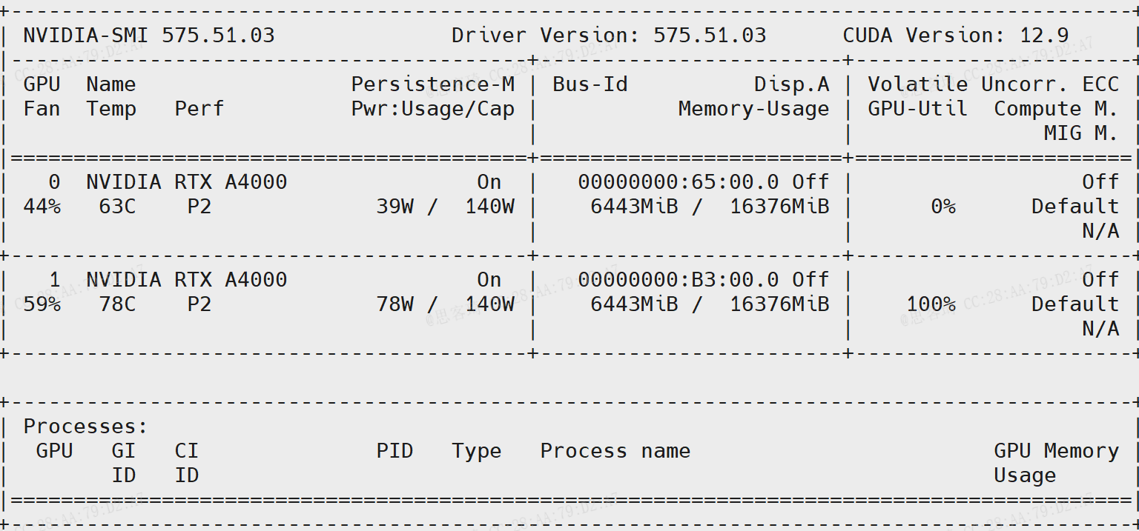Click the "Temp" column header
Viewport: 1139px width, 531px height.
point(111,109)
